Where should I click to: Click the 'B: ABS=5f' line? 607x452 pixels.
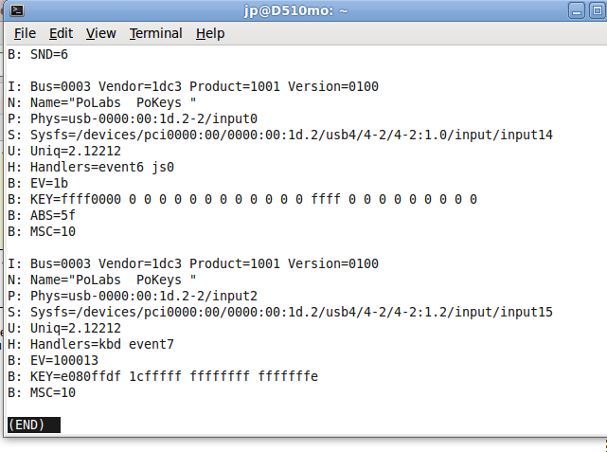(x=42, y=215)
